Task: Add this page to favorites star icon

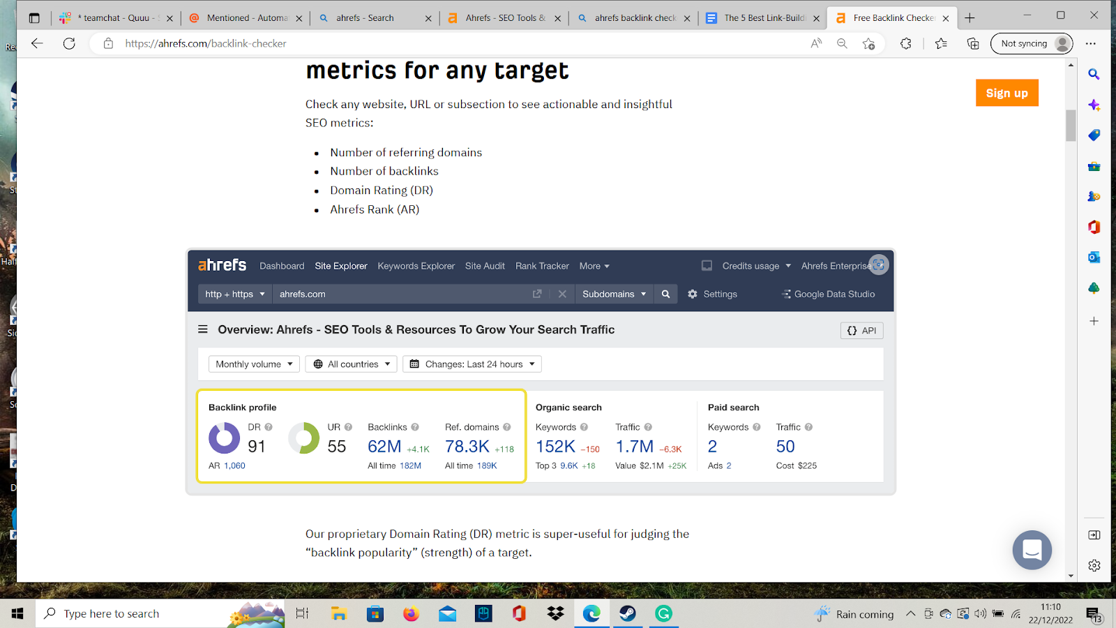Action: (868, 43)
